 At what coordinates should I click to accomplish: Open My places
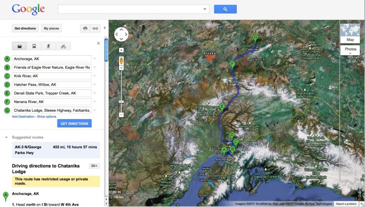(52, 28)
